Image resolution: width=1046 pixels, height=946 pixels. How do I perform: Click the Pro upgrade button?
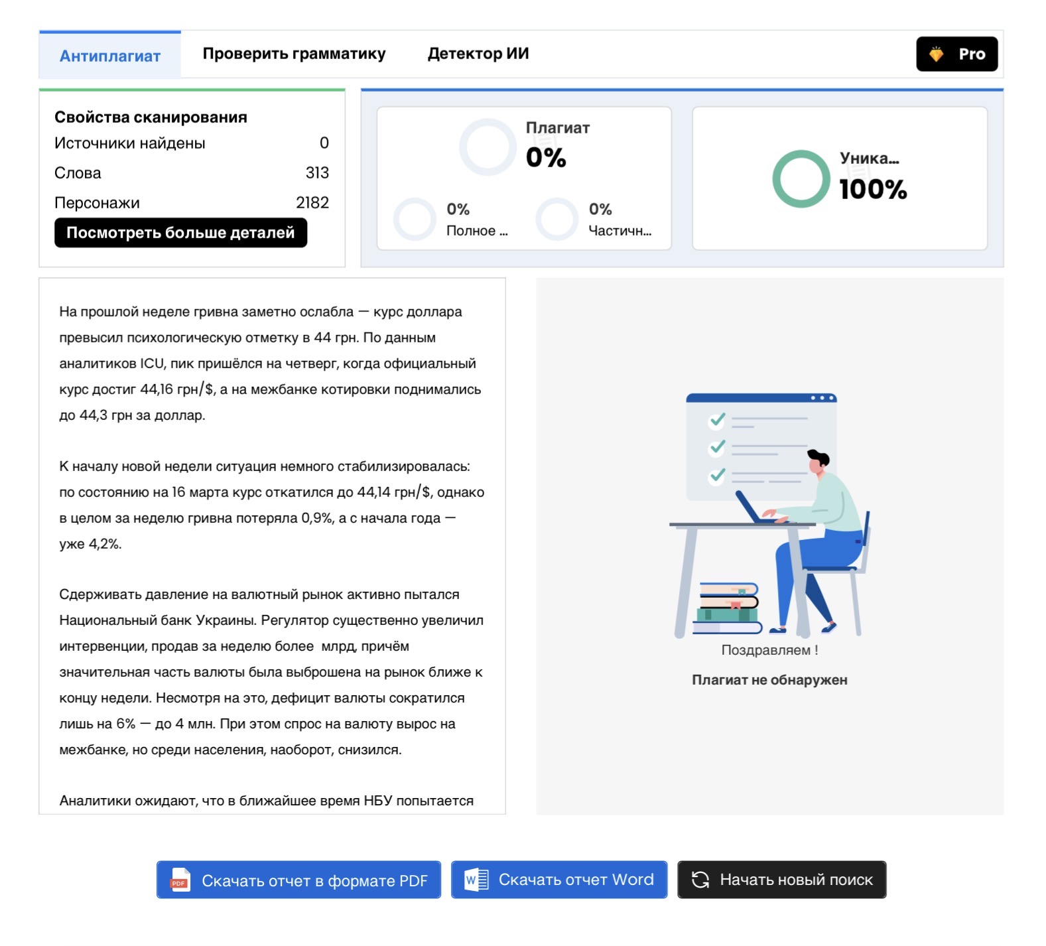coord(956,54)
